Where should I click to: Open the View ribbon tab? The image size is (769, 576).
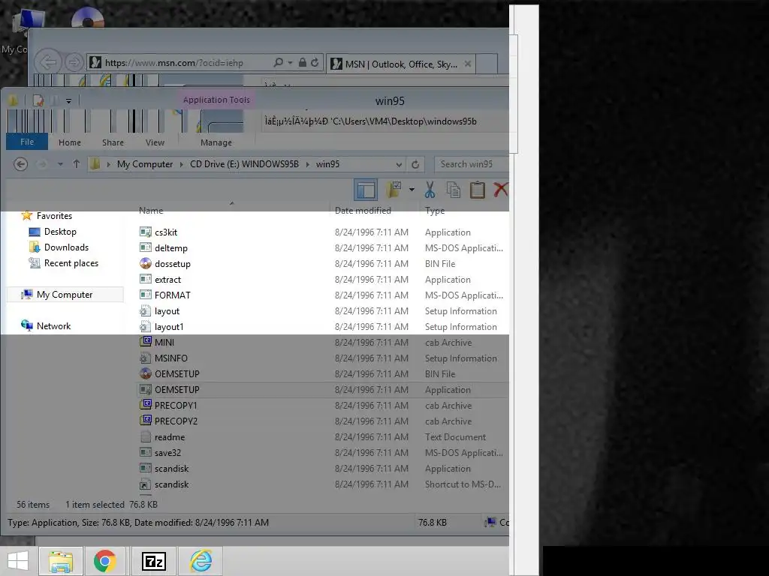point(155,142)
